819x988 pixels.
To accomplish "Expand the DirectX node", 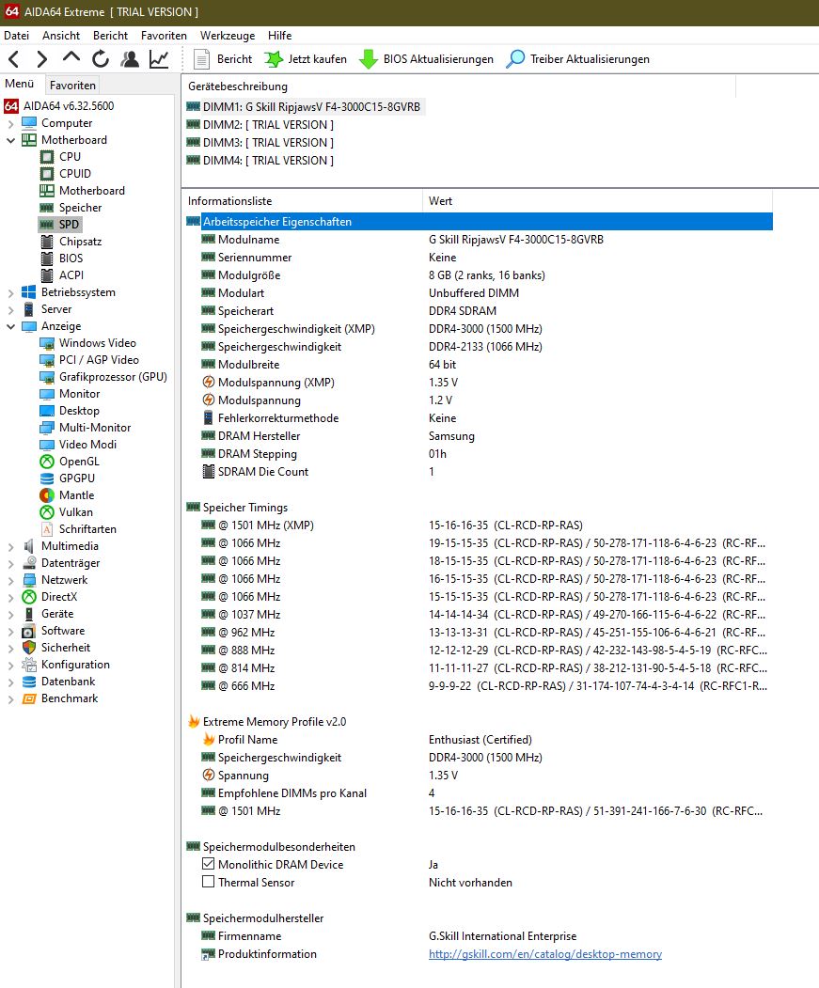I will pos(10,597).
